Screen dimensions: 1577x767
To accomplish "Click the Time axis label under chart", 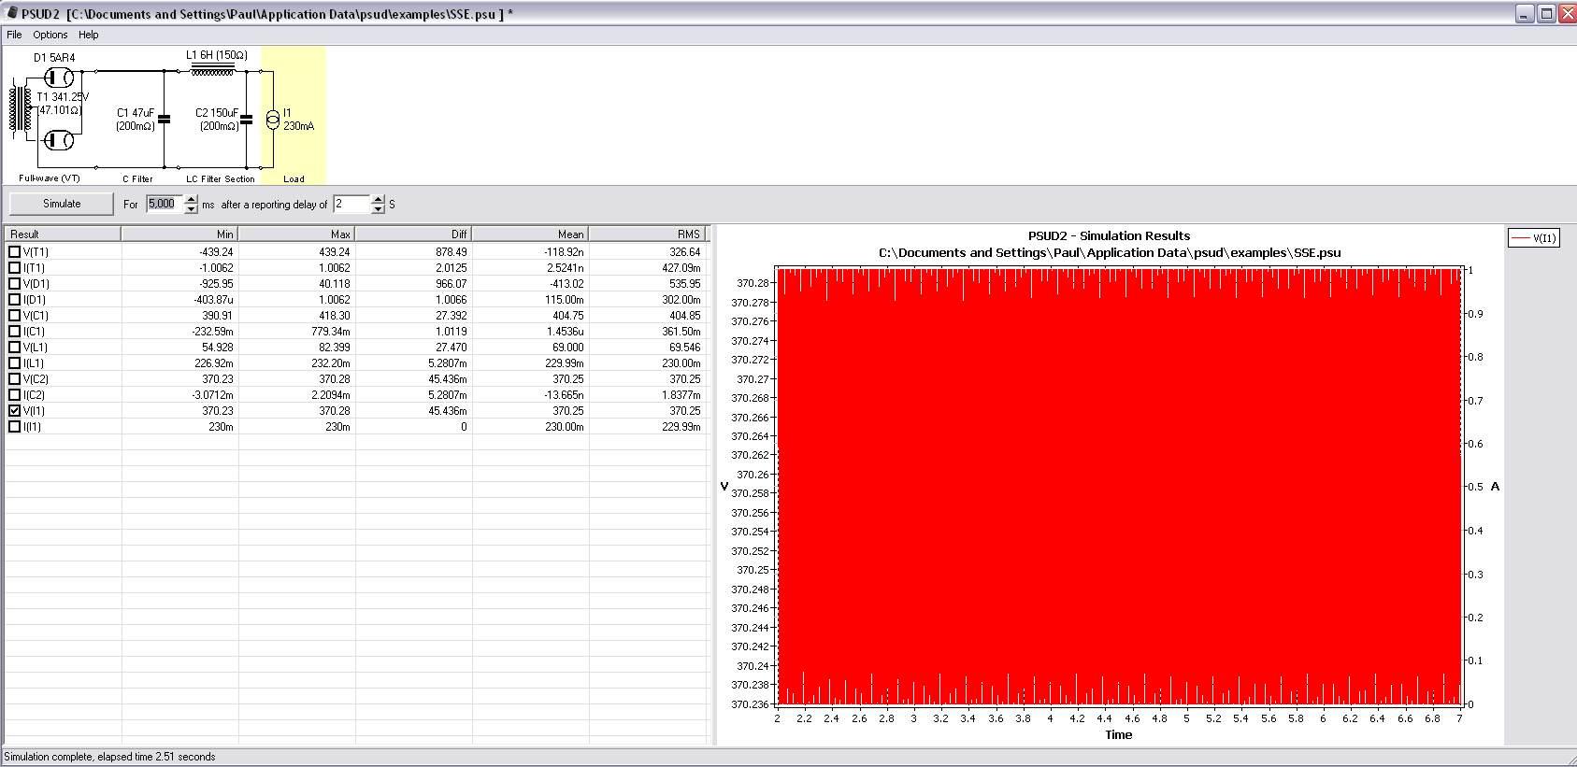I will (x=1119, y=735).
